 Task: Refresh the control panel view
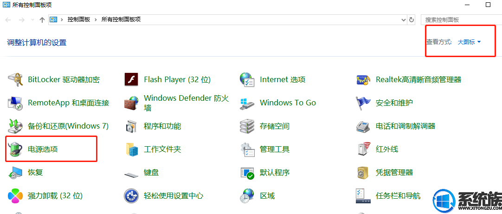tap(412, 20)
